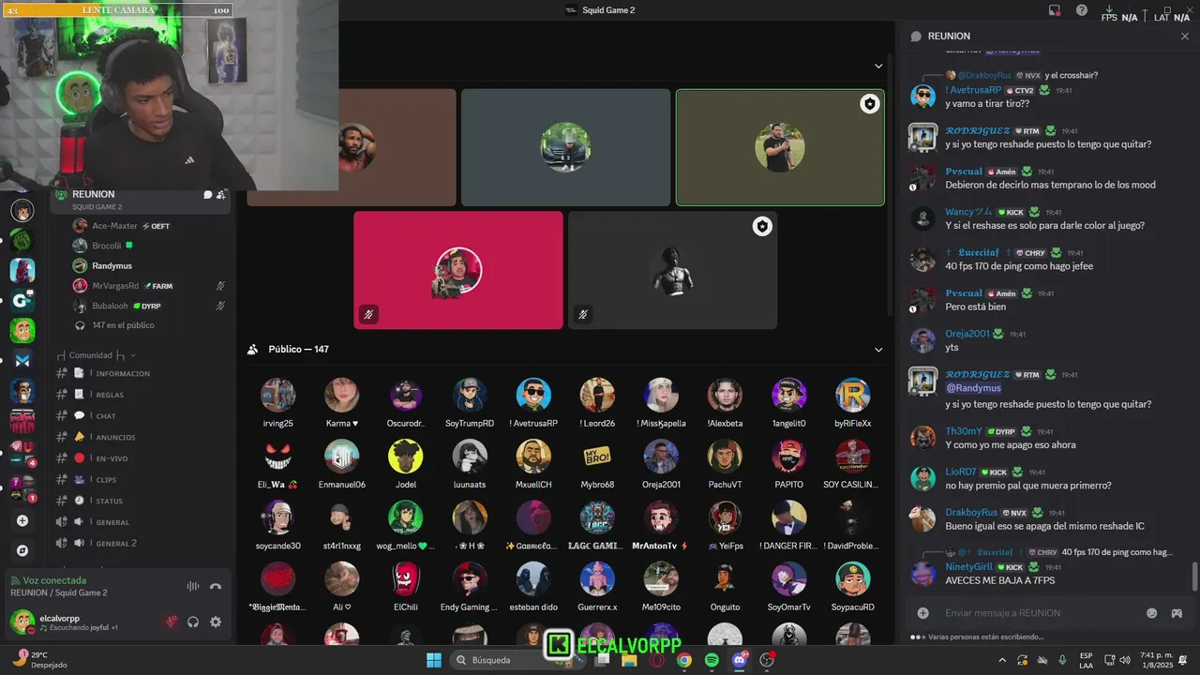Click audience member Oreja2001 avatar
The width and height of the screenshot is (1200, 675).
pos(661,456)
